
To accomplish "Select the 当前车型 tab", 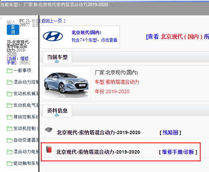I will pos(57,58).
